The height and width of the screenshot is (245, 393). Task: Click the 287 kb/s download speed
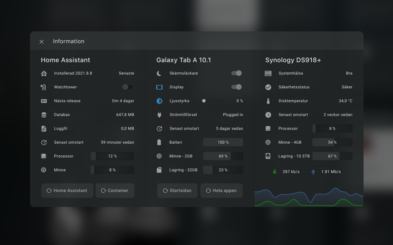click(x=291, y=172)
